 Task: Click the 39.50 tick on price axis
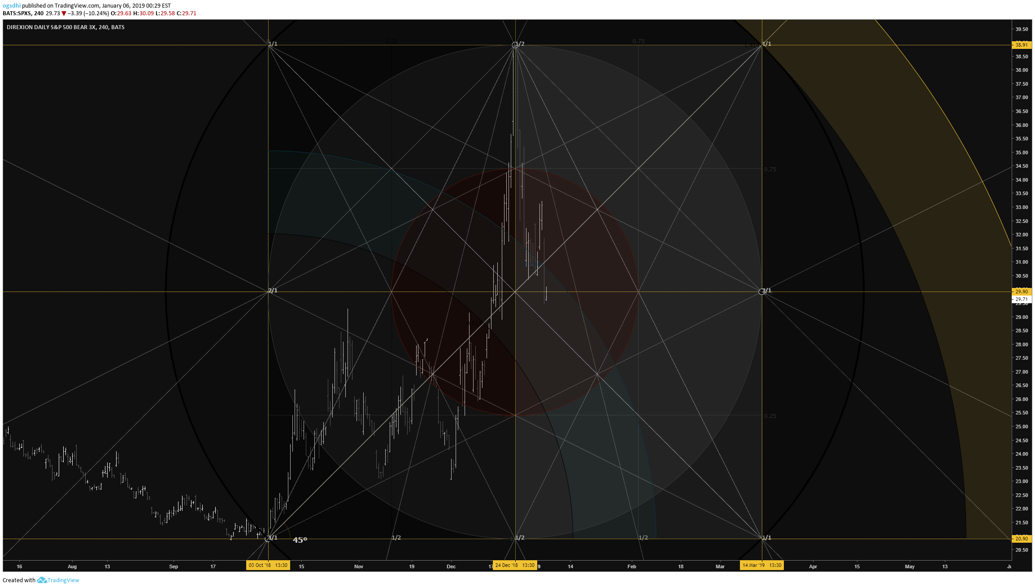click(1022, 29)
